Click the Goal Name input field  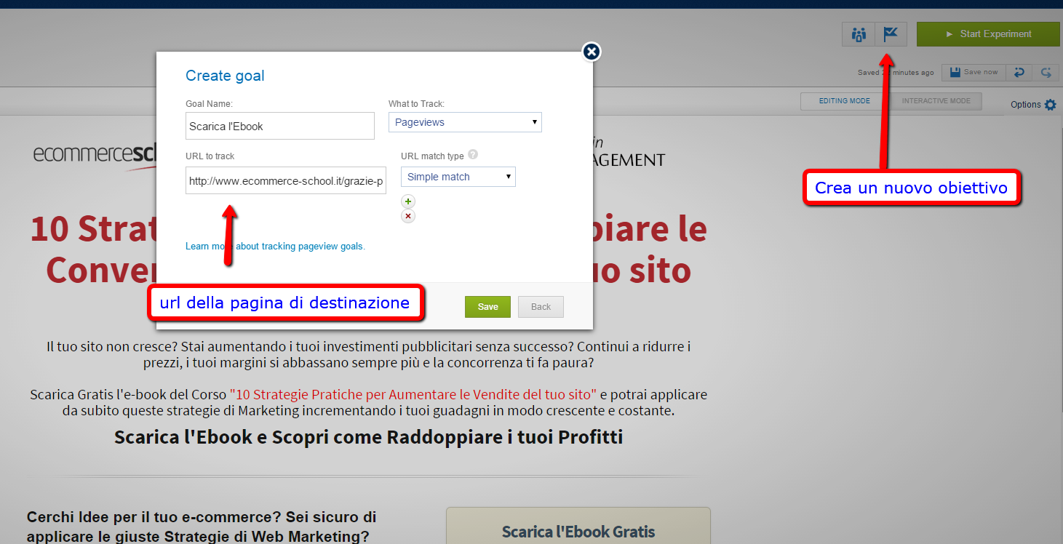(x=279, y=126)
